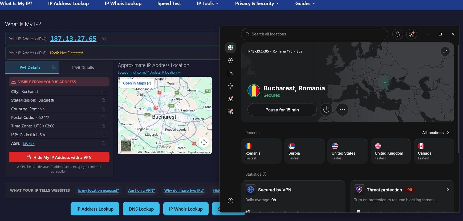
Task: Open the apps grid icon in VPN sidebar
Action: (230, 112)
